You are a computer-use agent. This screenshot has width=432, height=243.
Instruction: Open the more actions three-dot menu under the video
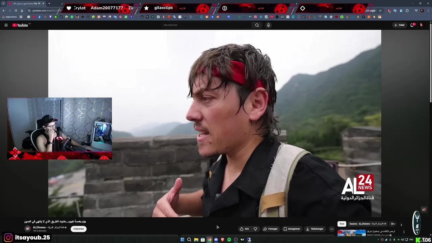[331, 229]
